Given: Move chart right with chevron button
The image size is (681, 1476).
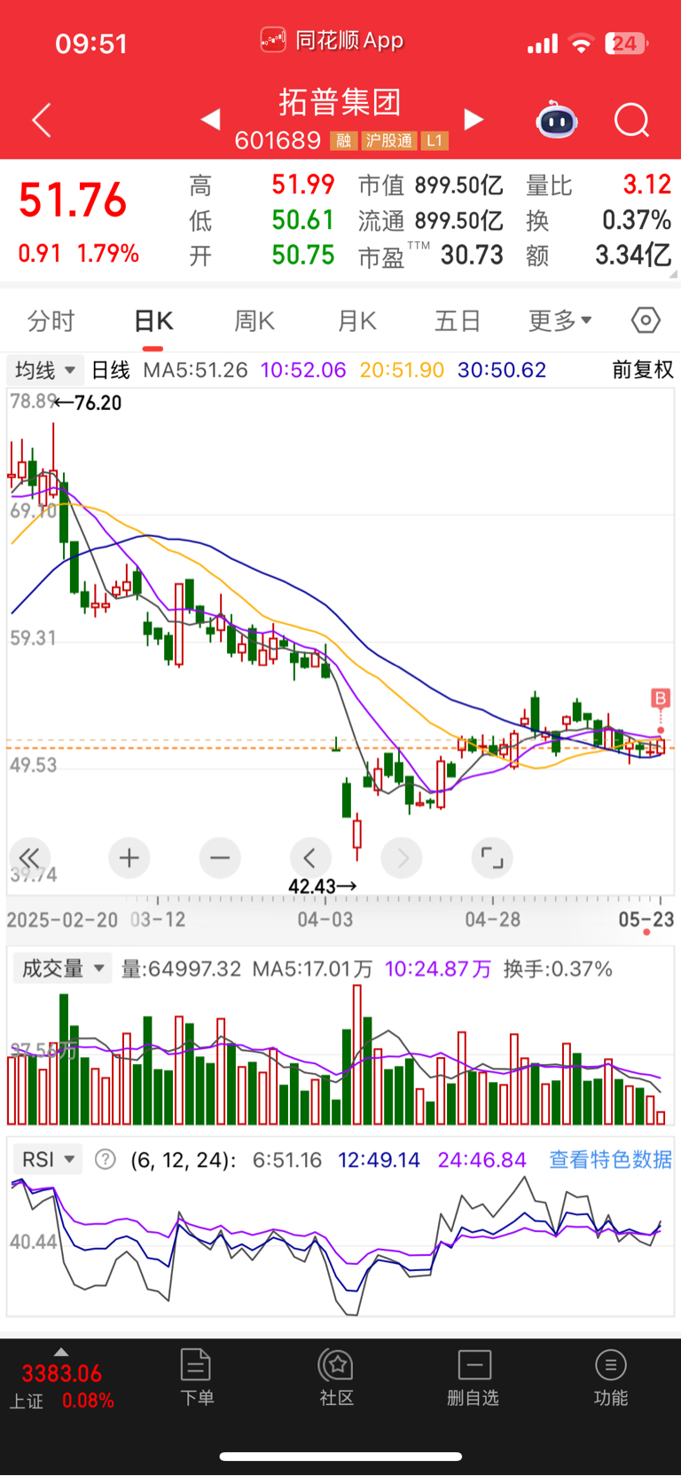Looking at the screenshot, I should pyautogui.click(x=402, y=857).
